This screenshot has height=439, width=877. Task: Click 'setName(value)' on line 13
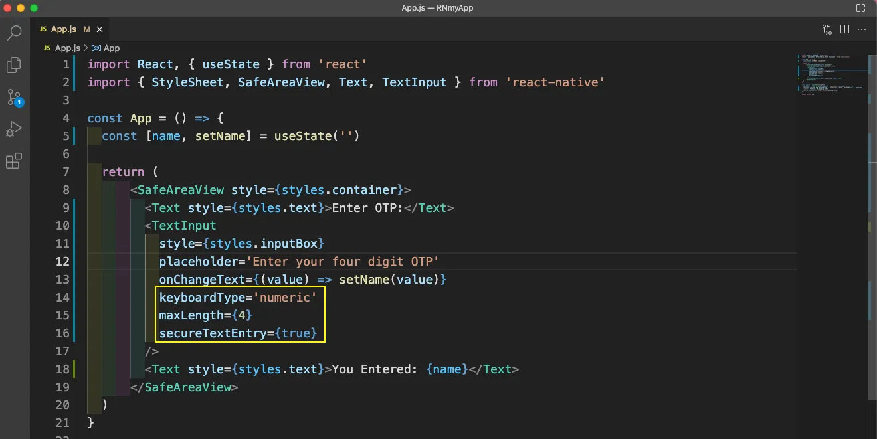(389, 280)
